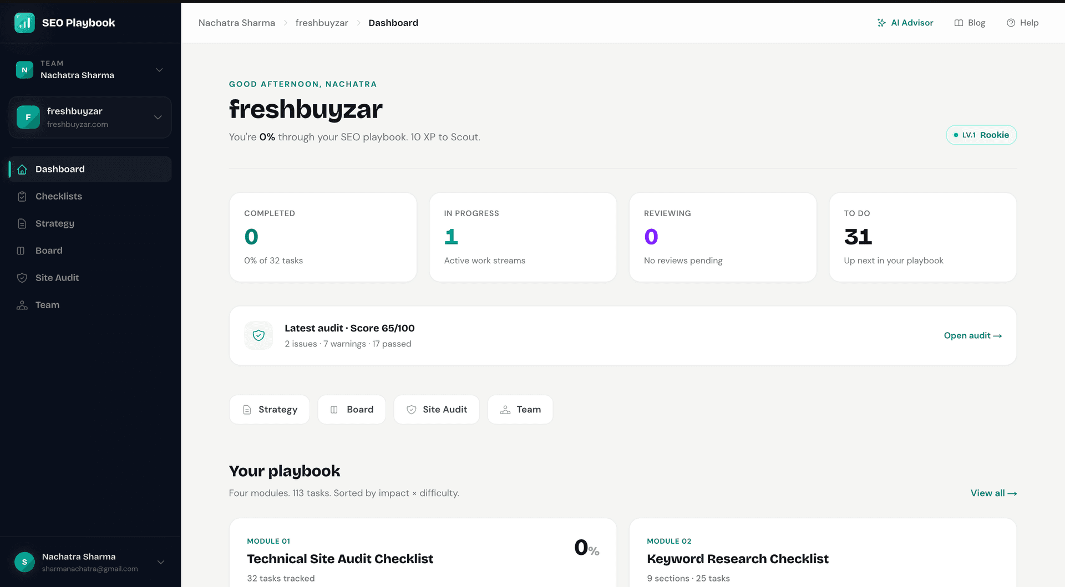Open the Help link in header
Image resolution: width=1065 pixels, height=587 pixels.
pyautogui.click(x=1022, y=23)
